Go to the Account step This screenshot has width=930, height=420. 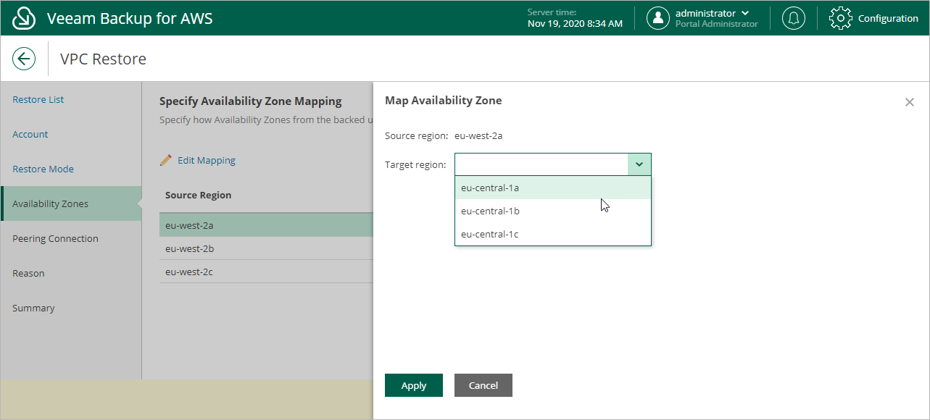pyautogui.click(x=30, y=134)
